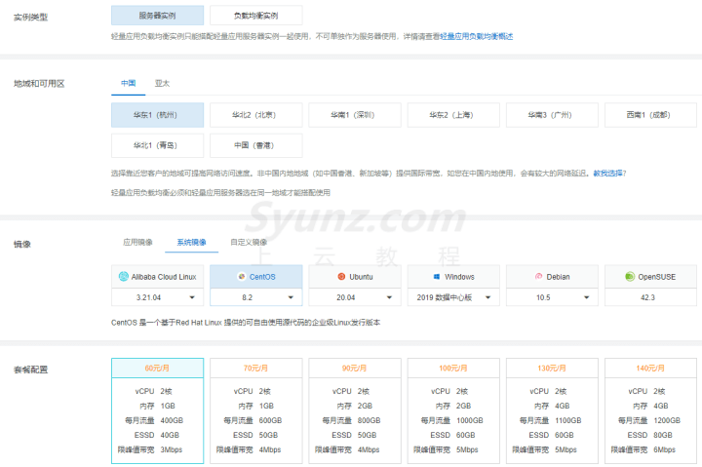Image resolution: width=702 pixels, height=467 pixels.
Task: Open CentOS 8.2 version dropdown
Action: click(256, 297)
